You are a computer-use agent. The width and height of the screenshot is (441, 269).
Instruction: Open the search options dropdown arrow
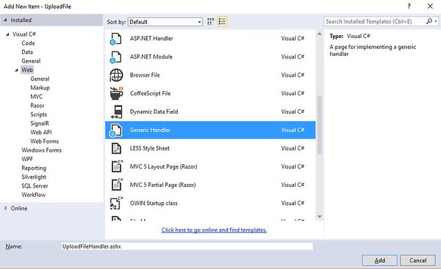click(435, 21)
